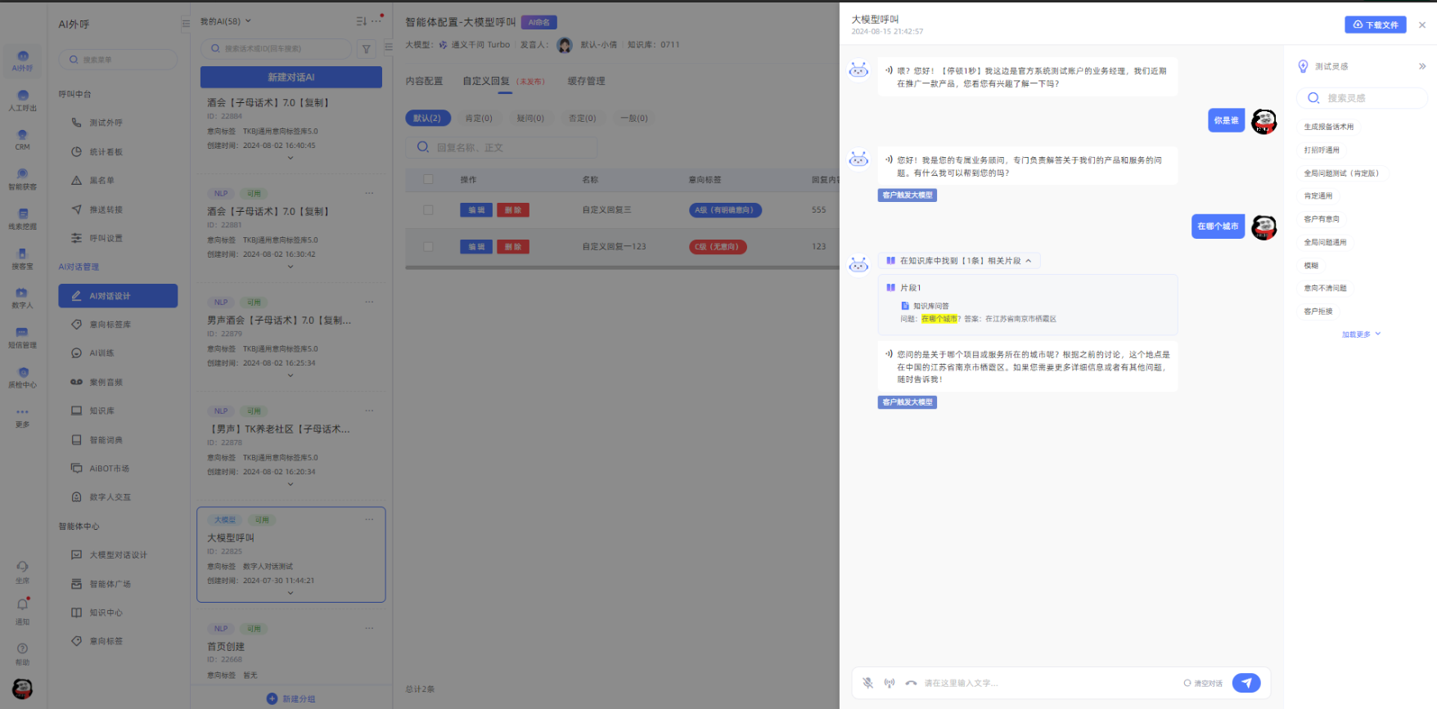The width and height of the screenshot is (1437, 709).
Task: Collapse 测试灵感 panel with double chevron
Action: point(1421,66)
